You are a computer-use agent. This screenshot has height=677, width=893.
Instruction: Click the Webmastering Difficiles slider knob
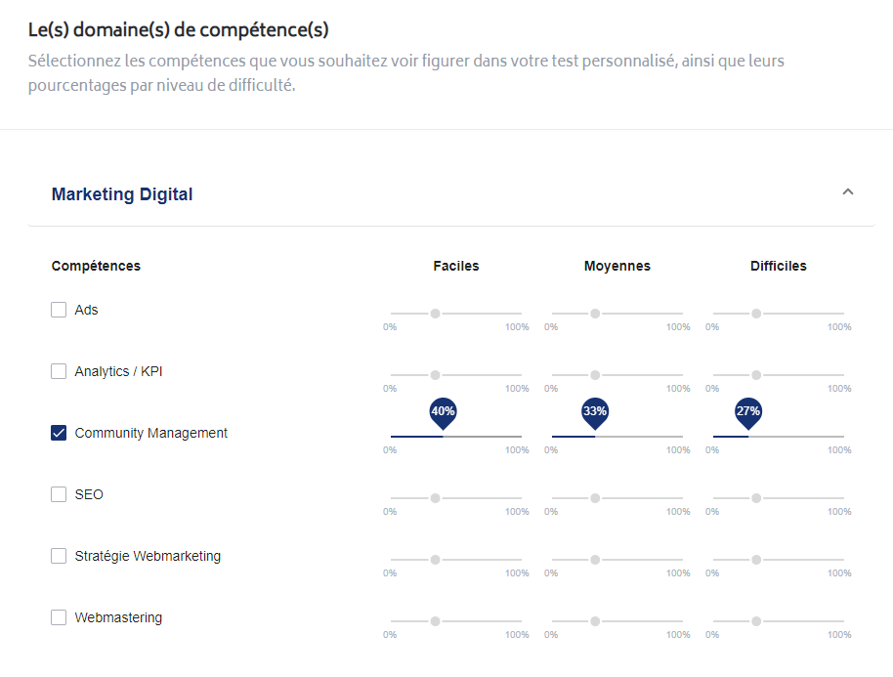756,621
